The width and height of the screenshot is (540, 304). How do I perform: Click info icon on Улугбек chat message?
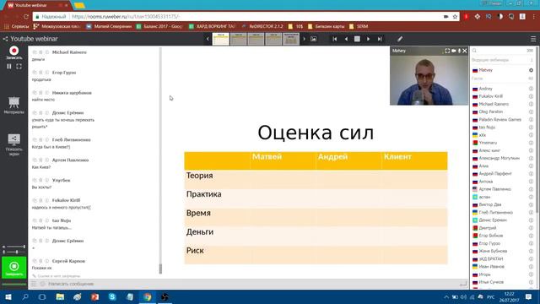coord(47,180)
